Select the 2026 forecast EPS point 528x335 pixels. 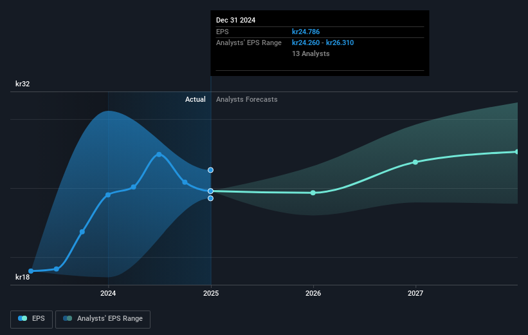[313, 193]
